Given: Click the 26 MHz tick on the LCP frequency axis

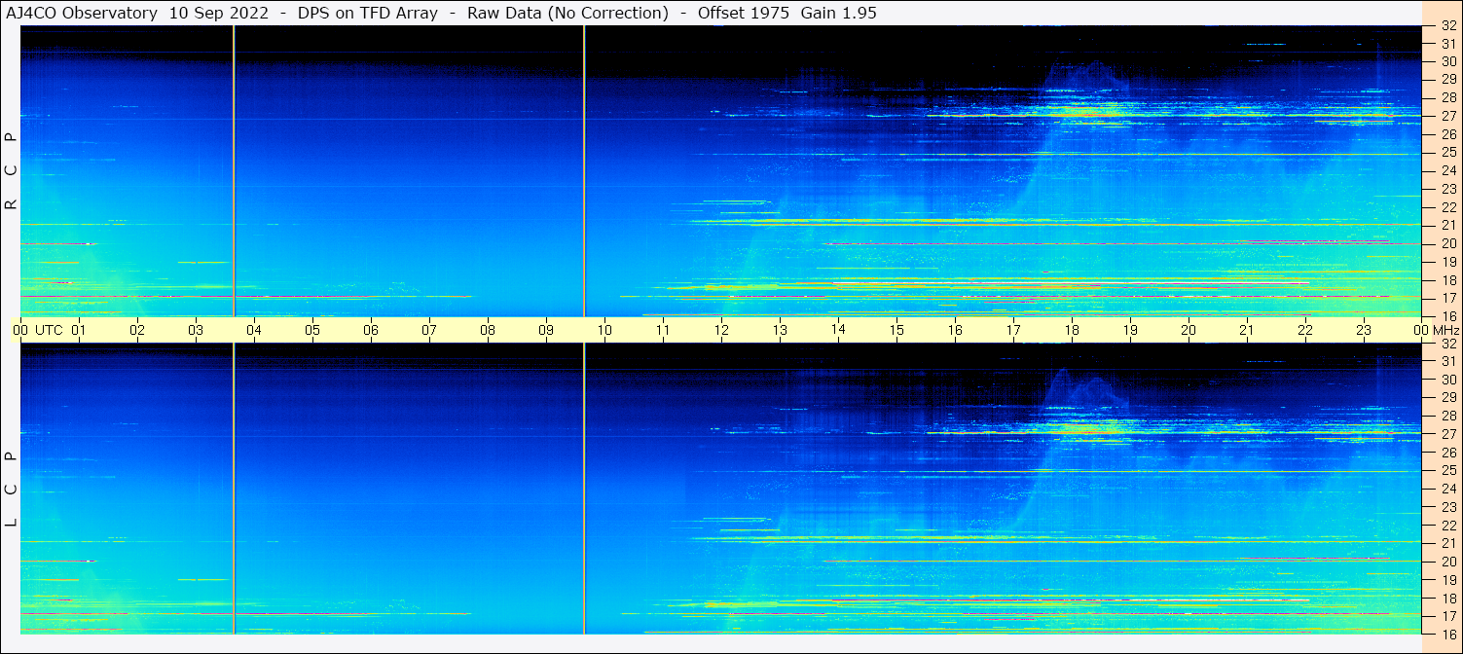Looking at the screenshot, I should pyautogui.click(x=1448, y=453).
